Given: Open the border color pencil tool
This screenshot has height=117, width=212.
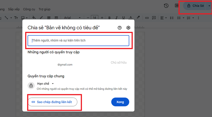Looking at the screenshot, I should (x=41, y=18).
